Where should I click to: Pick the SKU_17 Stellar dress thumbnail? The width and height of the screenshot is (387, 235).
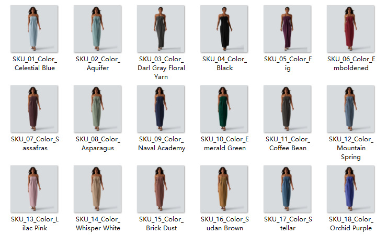click(287, 189)
